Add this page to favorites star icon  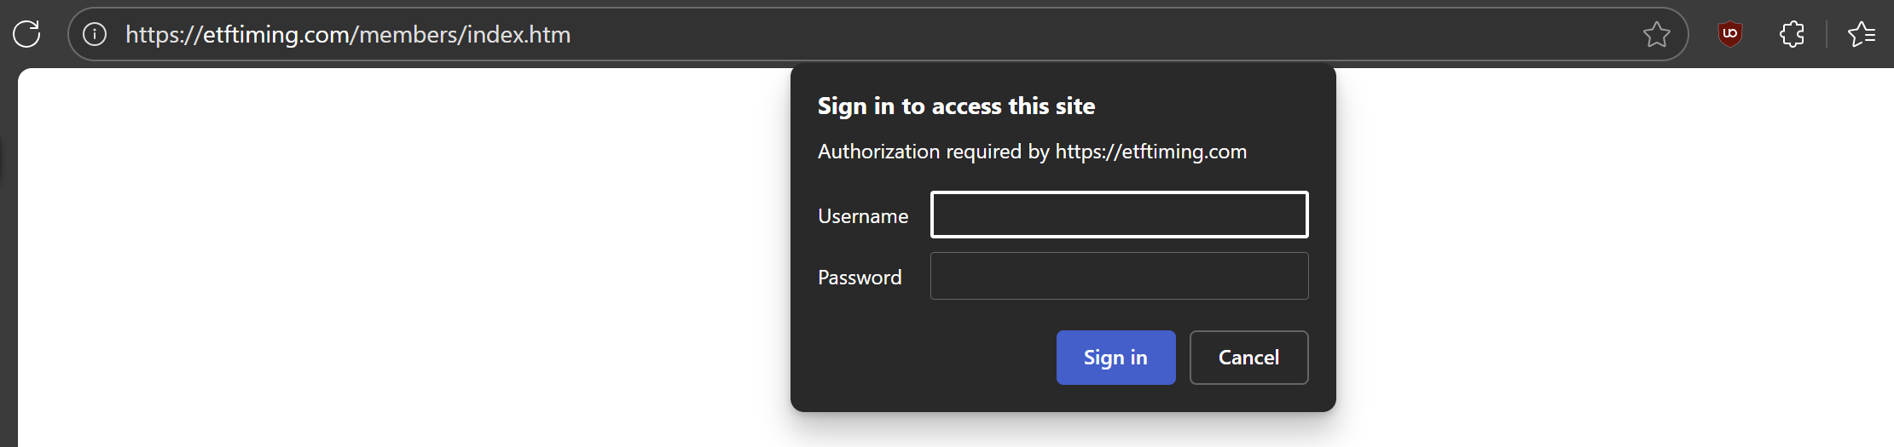(x=1656, y=34)
